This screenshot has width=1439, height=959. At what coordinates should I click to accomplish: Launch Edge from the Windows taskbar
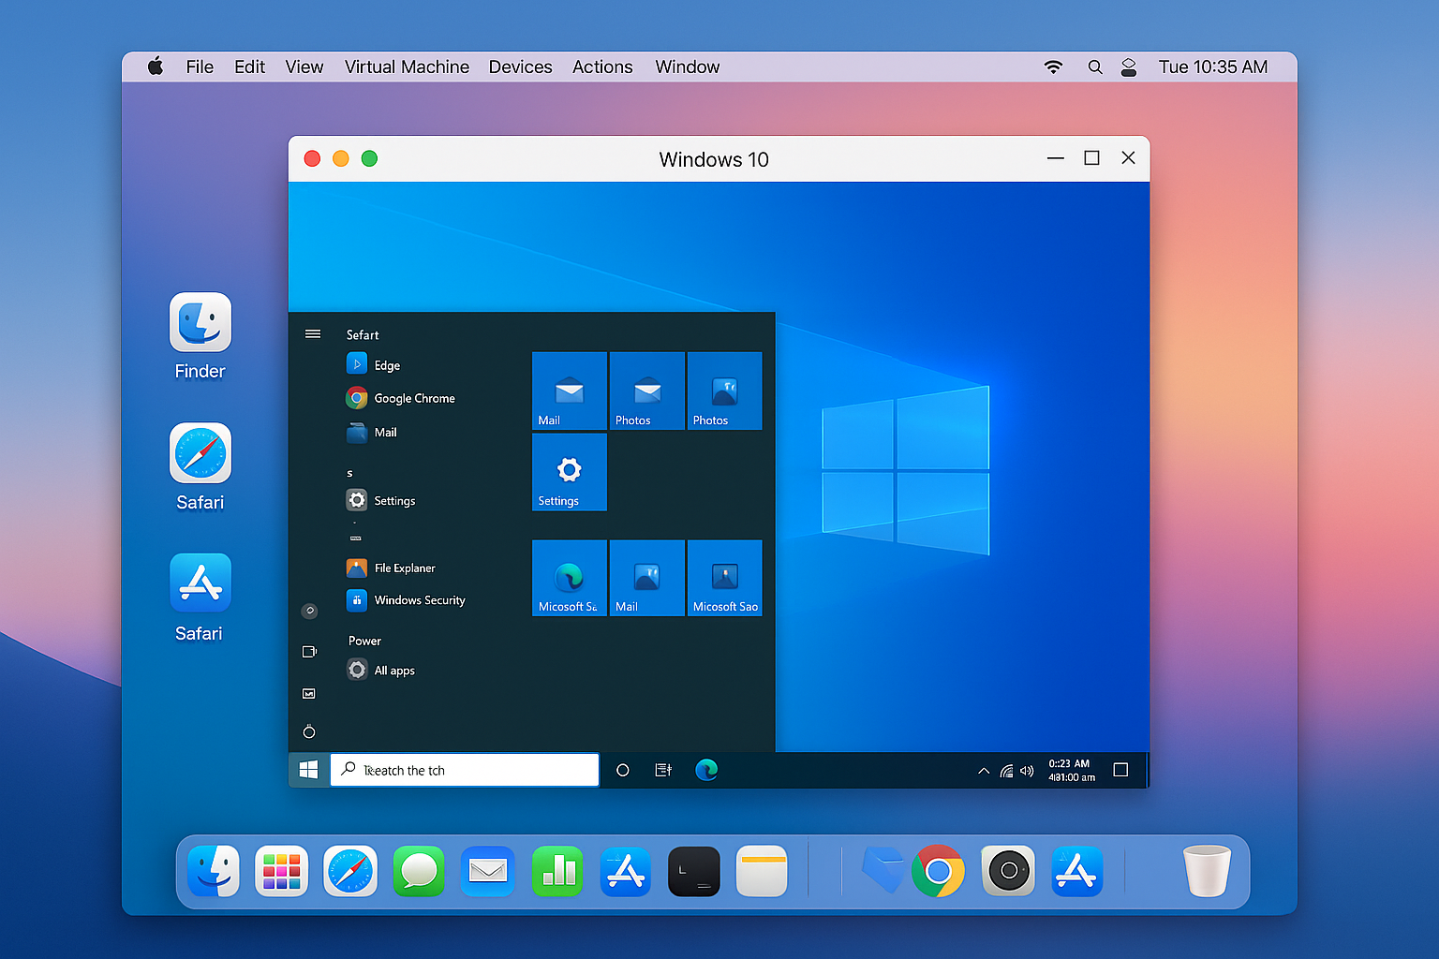(706, 770)
